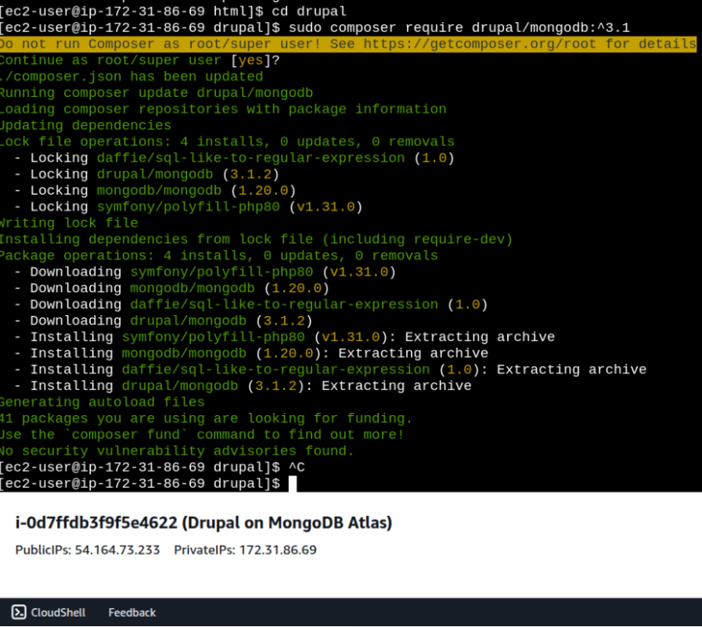Click 'Package operations: 4 installs' line
The image size is (702, 627).
pyautogui.click(x=219, y=256)
